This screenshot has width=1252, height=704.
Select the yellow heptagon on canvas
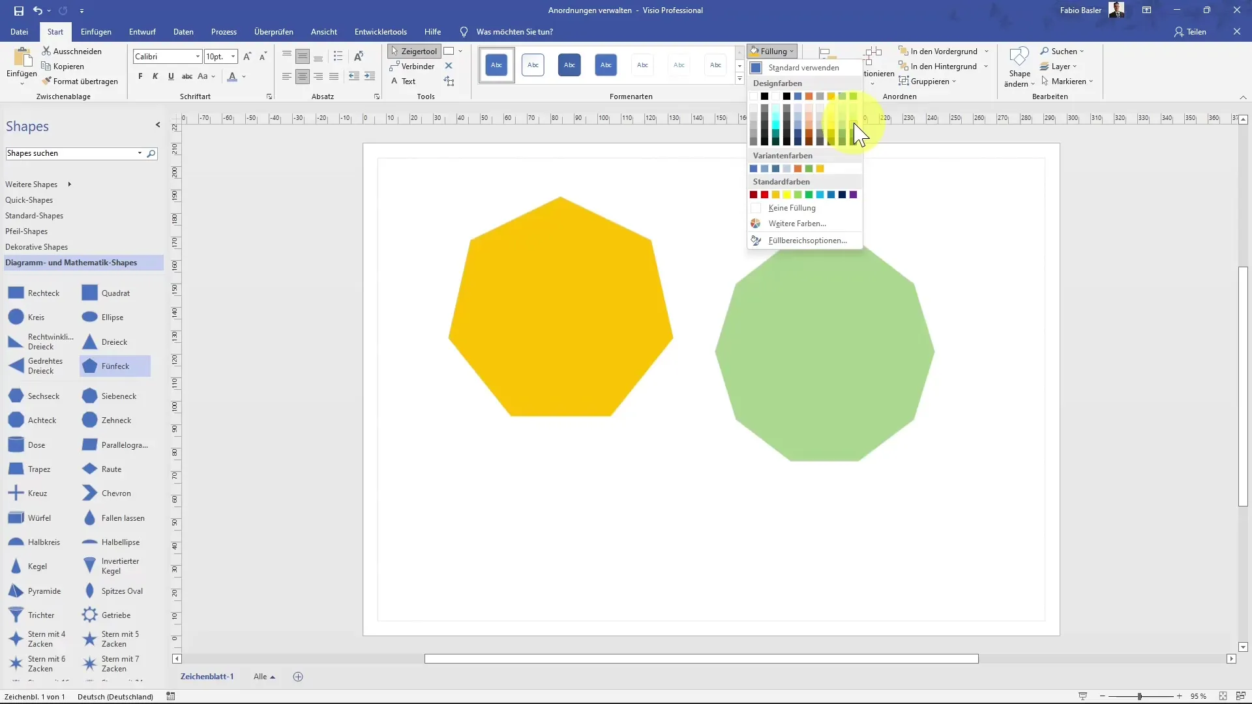(560, 306)
